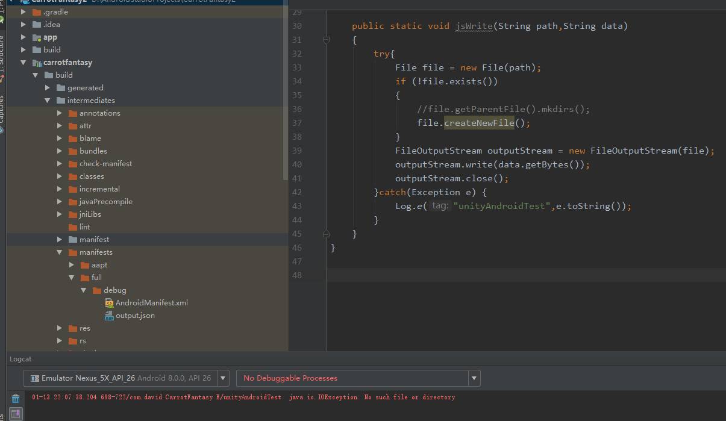The image size is (726, 421).
Task: Click the "unityAndroidTest" string literal
Action: pos(502,206)
